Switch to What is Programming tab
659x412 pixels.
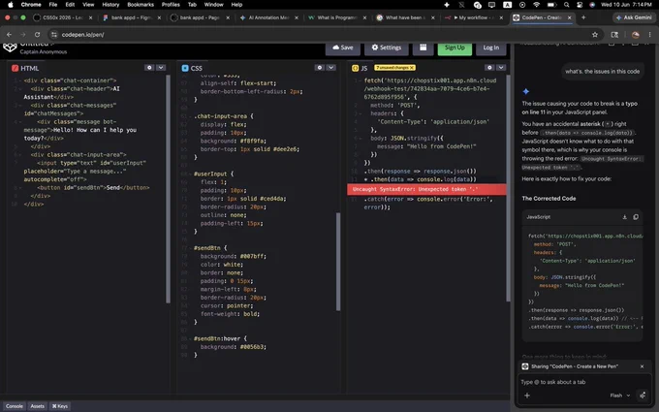tap(337, 17)
